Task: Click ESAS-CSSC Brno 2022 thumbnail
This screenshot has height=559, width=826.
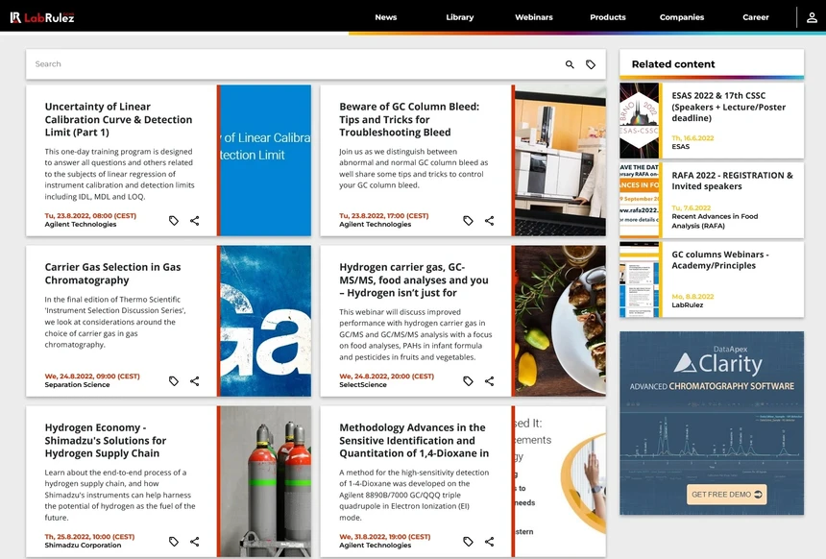Action: pos(639,120)
